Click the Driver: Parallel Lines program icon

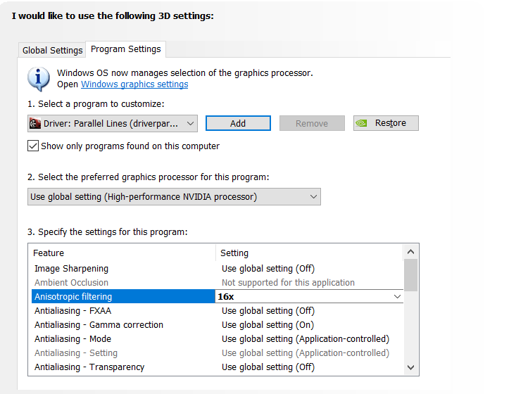pyautogui.click(x=34, y=124)
